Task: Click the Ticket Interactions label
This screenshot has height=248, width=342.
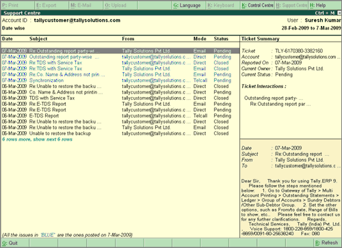Action: pyautogui.click(x=264, y=86)
